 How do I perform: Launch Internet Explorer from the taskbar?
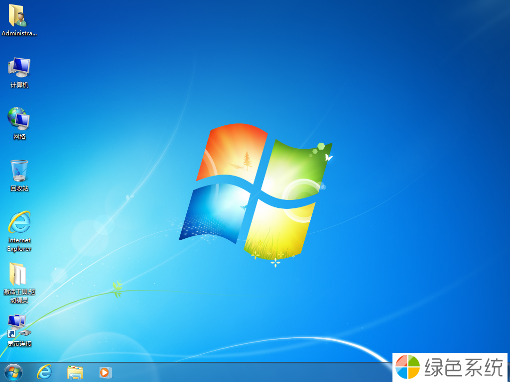click(x=44, y=372)
